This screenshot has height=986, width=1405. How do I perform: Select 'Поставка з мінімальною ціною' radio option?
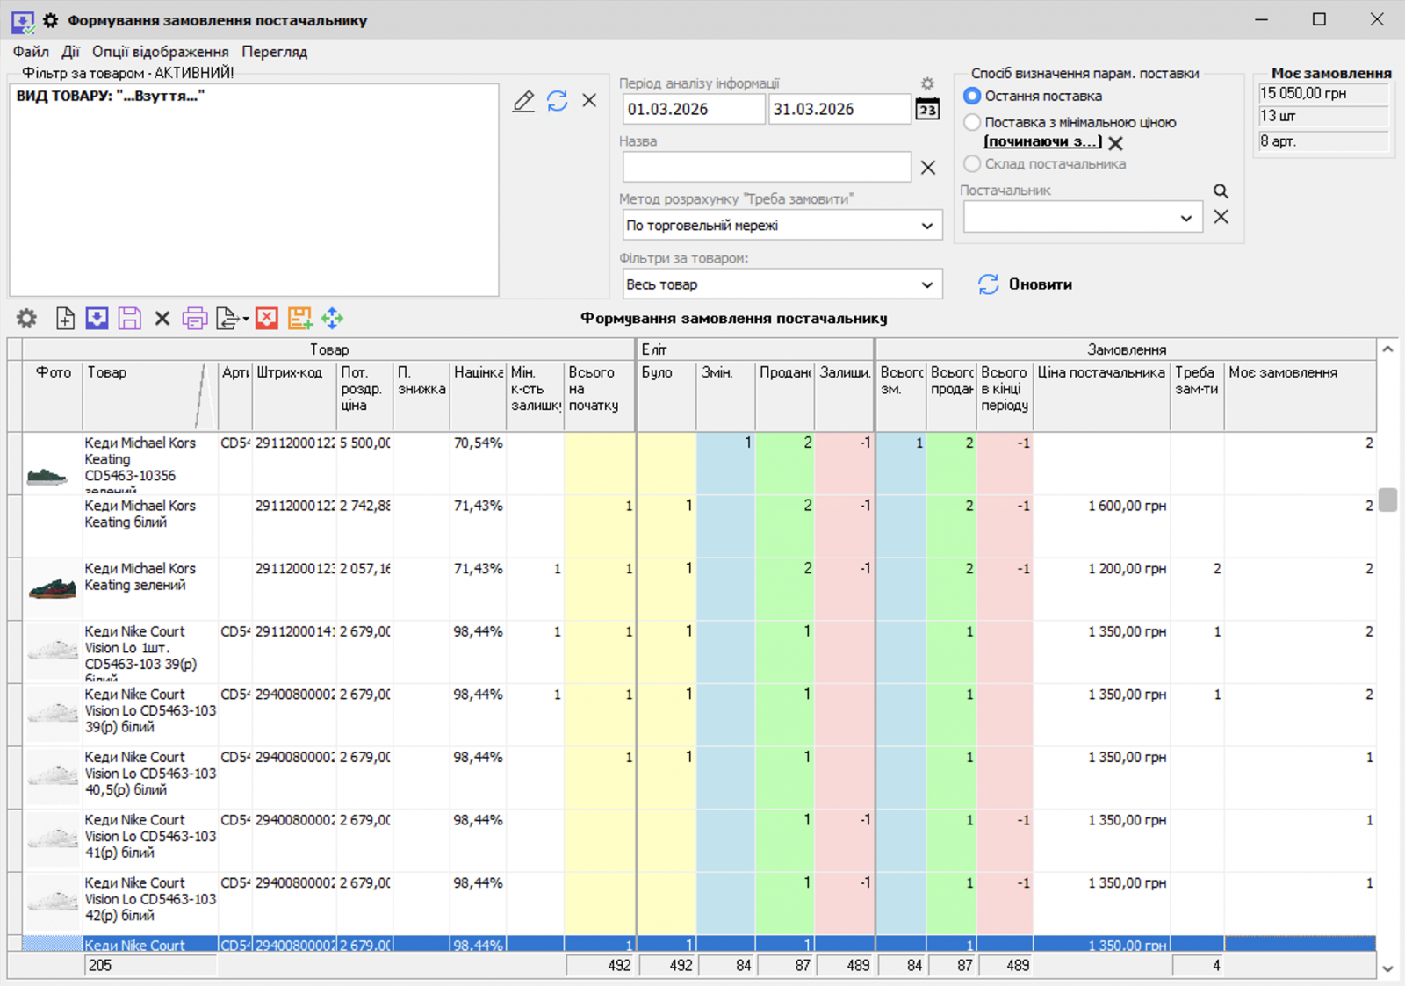(x=972, y=122)
